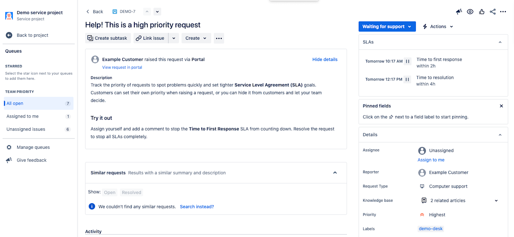The width and height of the screenshot is (514, 237).
Task: Toggle the Resolved filter for similar requests
Action: point(131,193)
